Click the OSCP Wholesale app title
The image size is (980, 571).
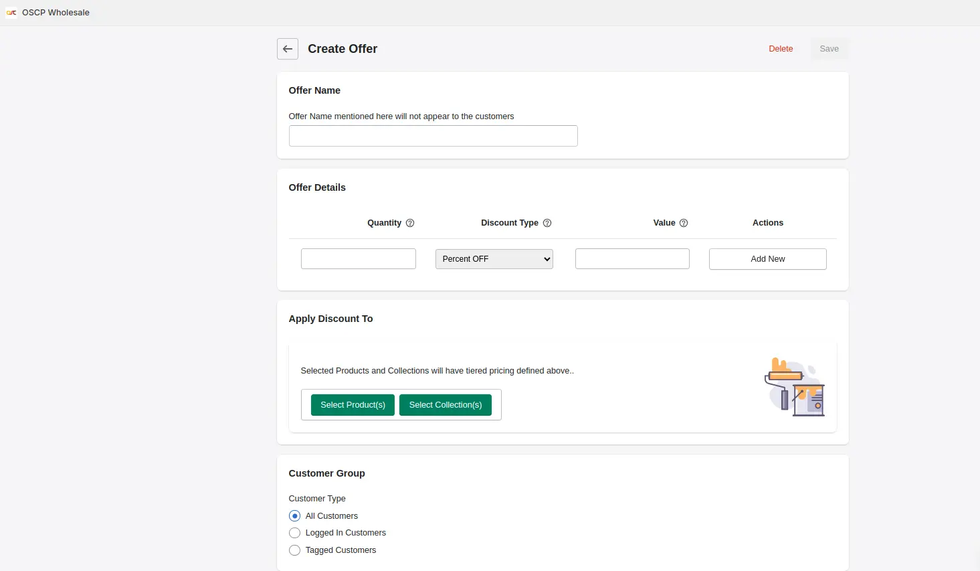(x=56, y=13)
